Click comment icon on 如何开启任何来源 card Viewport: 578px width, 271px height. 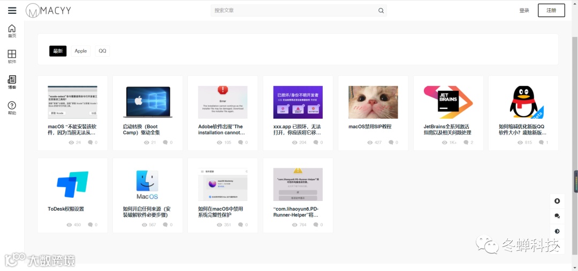(x=165, y=224)
